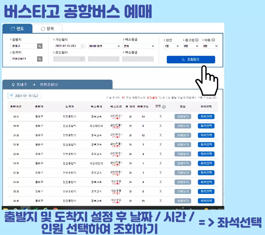The height and width of the screenshot is (235, 265).
Task: Open the 중고생 0명 passenger dropdown
Action: pyautogui.click(x=191, y=46)
